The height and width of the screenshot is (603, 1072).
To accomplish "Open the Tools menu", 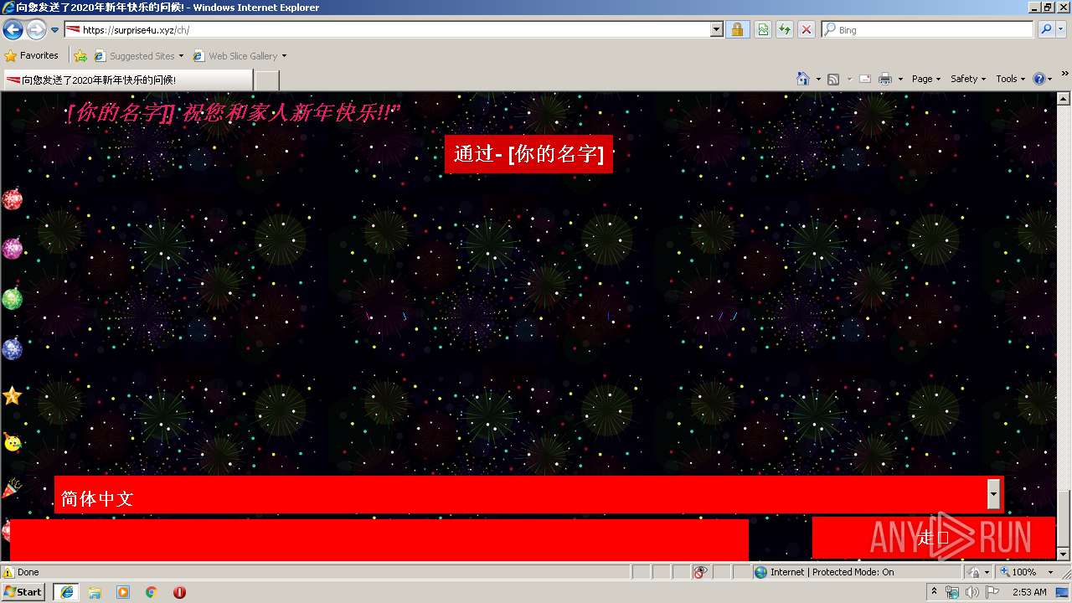I will tap(1011, 79).
